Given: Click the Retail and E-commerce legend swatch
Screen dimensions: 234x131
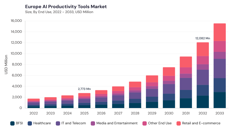Looking at the screenshot, I should pos(178,123).
